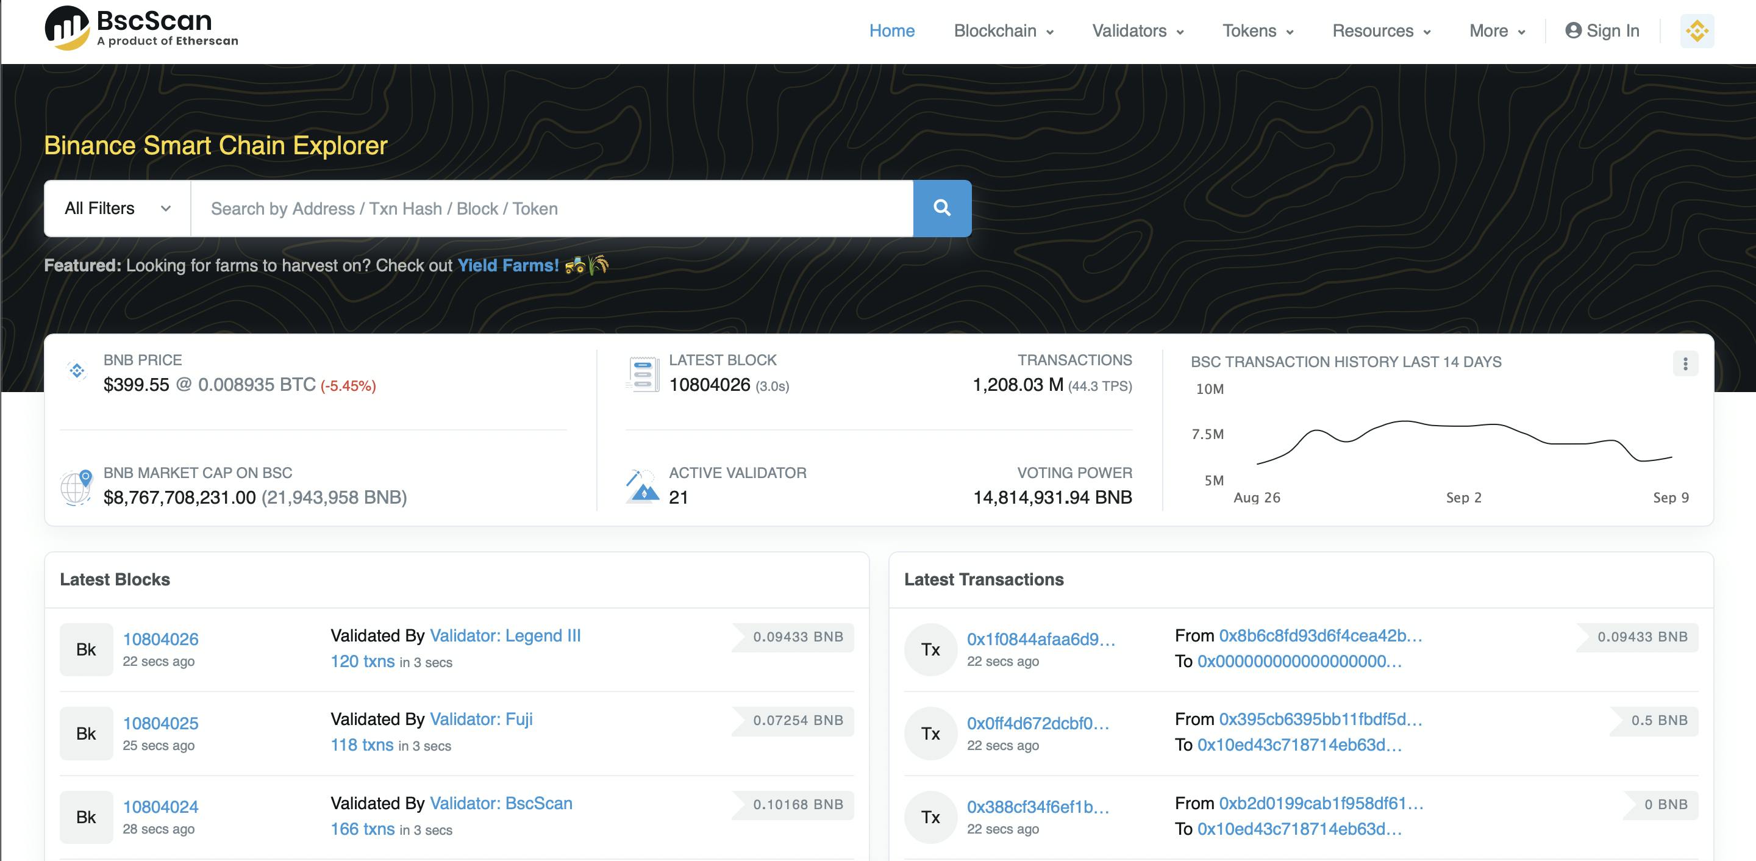Viewport: 1756px width, 861px height.
Task: Click the blue search magnifier button
Action: [x=942, y=208]
